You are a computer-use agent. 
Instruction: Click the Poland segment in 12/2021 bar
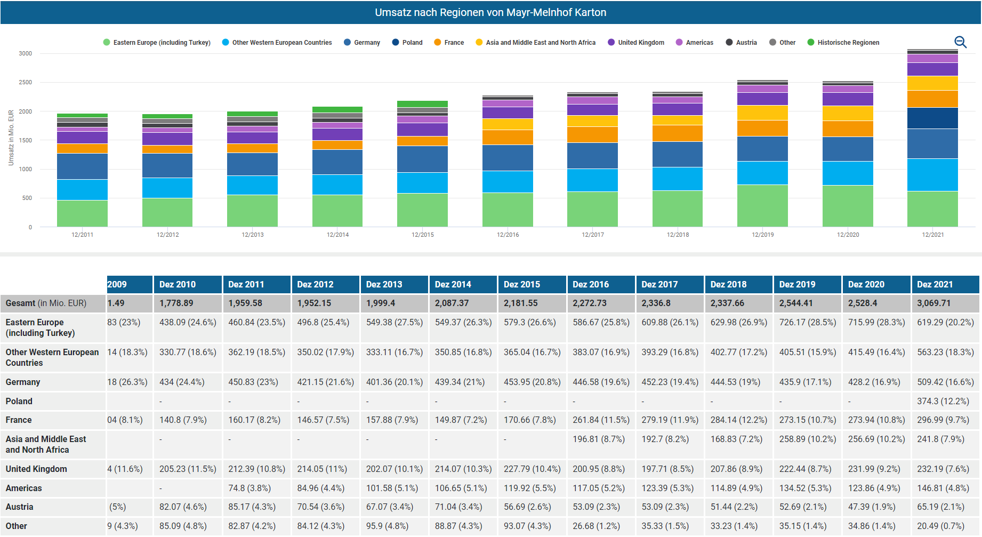[x=932, y=118]
